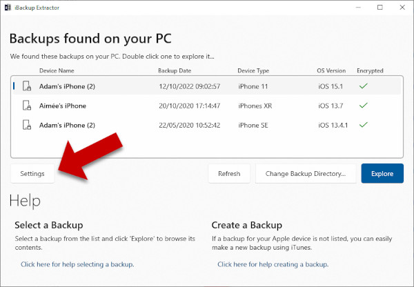Click the iPhones XR device type cell
The height and width of the screenshot is (287, 414).
click(x=255, y=106)
